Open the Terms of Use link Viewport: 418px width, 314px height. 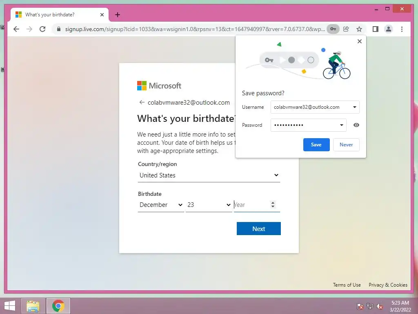pos(347,285)
